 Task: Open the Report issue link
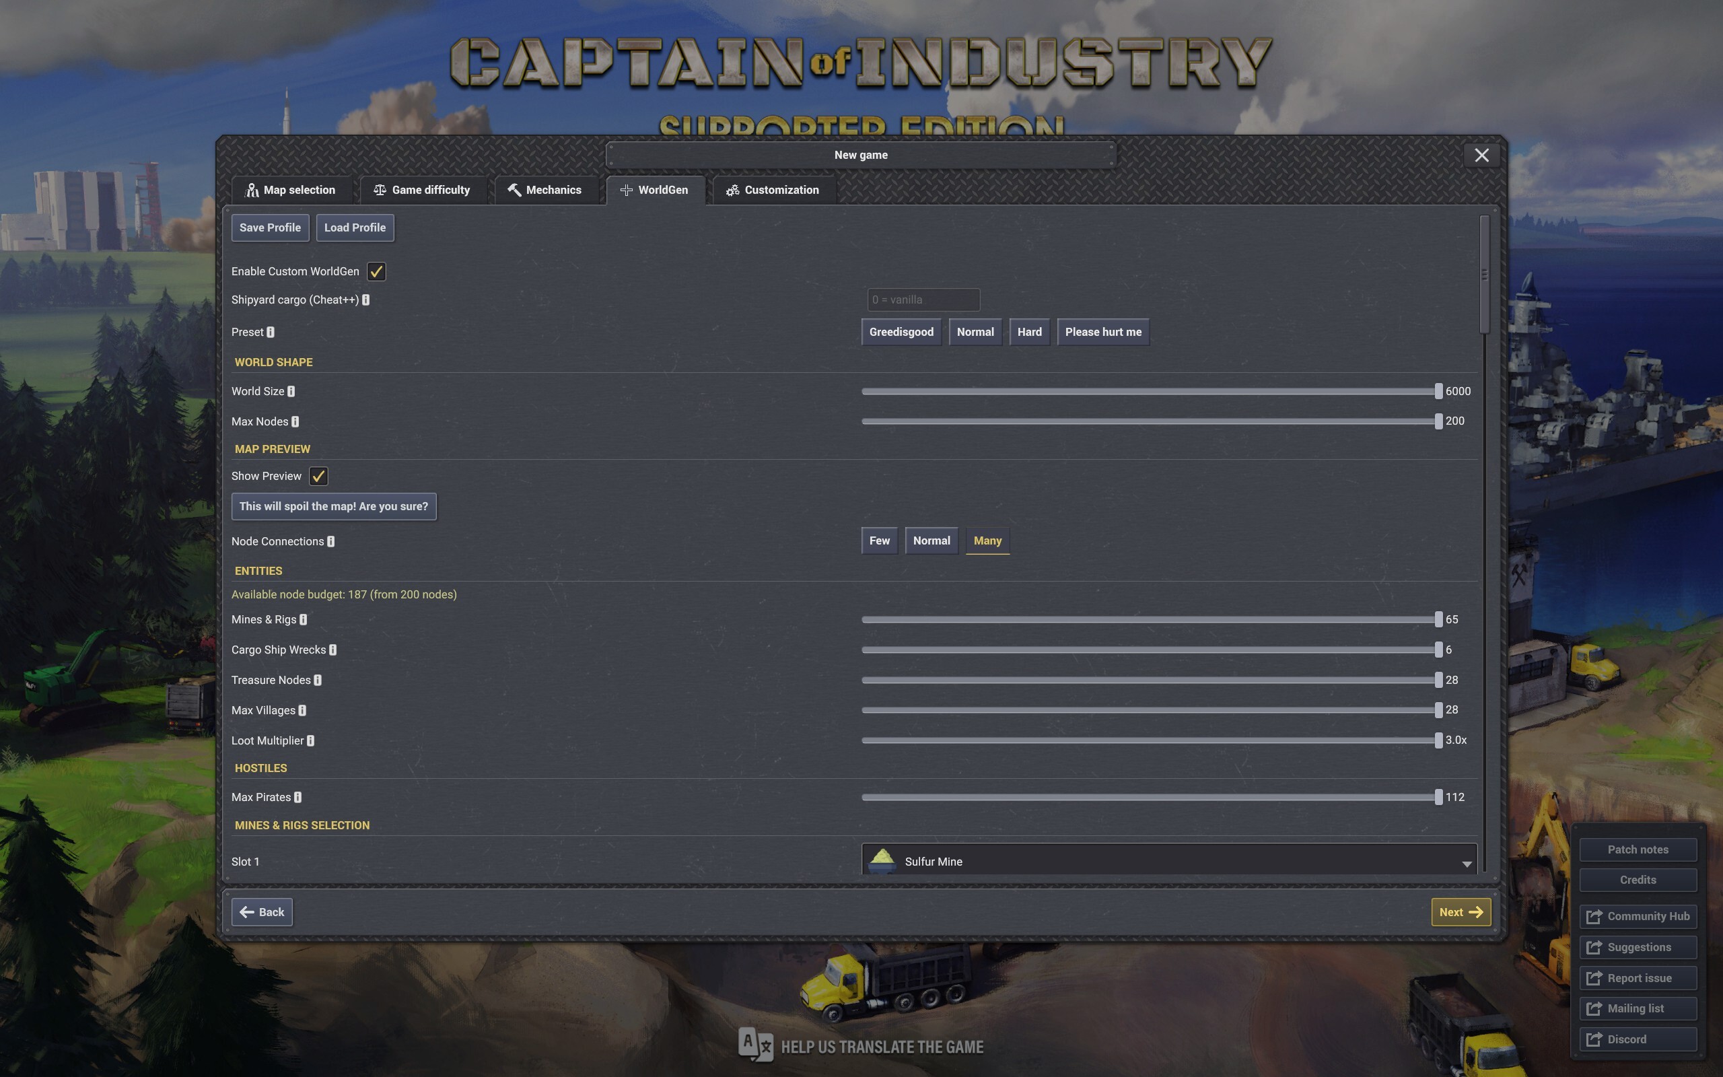point(1638,978)
